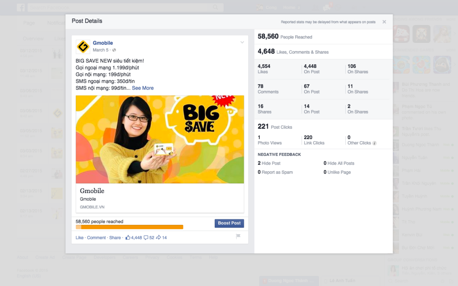The width and height of the screenshot is (458, 286).
Task: Open the Developers footer link
Action: [105, 257]
